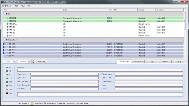This screenshot has width=189, height=106.
Task: Switch to the Terminal tab
Action: (x=165, y=62)
